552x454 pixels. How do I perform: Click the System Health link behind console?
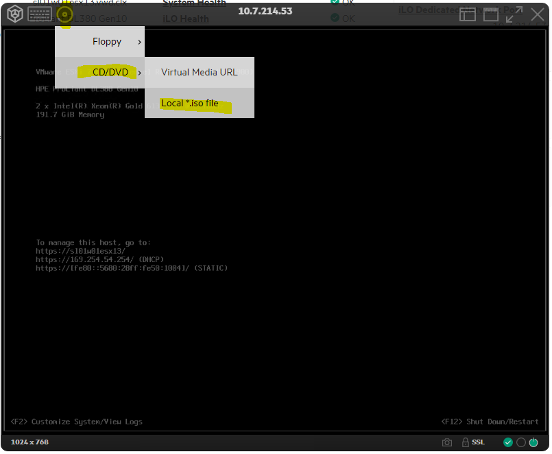[194, 3]
